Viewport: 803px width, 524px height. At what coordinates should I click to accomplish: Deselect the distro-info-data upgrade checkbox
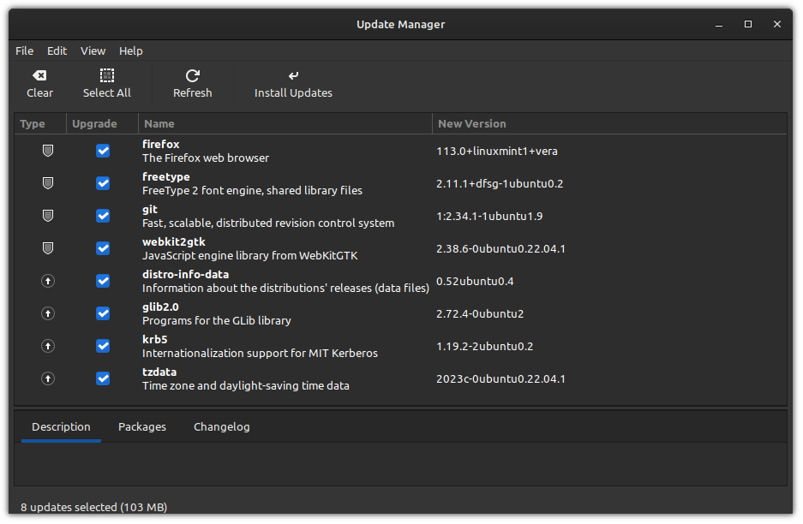(103, 281)
